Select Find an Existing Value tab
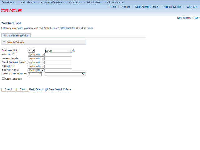This screenshot has width=200, height=150. tap(16, 35)
